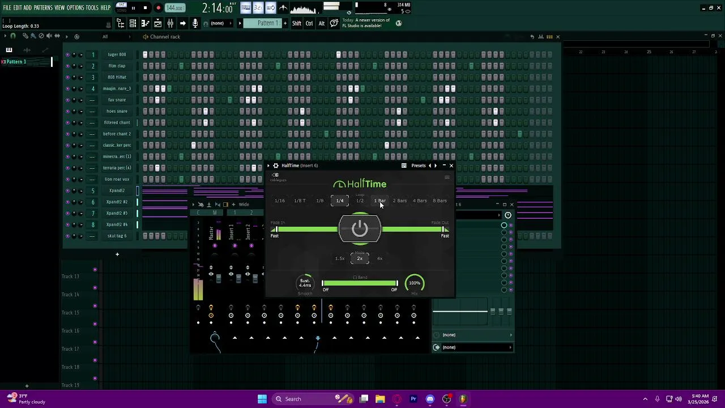Open the Xpand!2 #3 channel button
The image size is (725, 408).
coord(117,213)
